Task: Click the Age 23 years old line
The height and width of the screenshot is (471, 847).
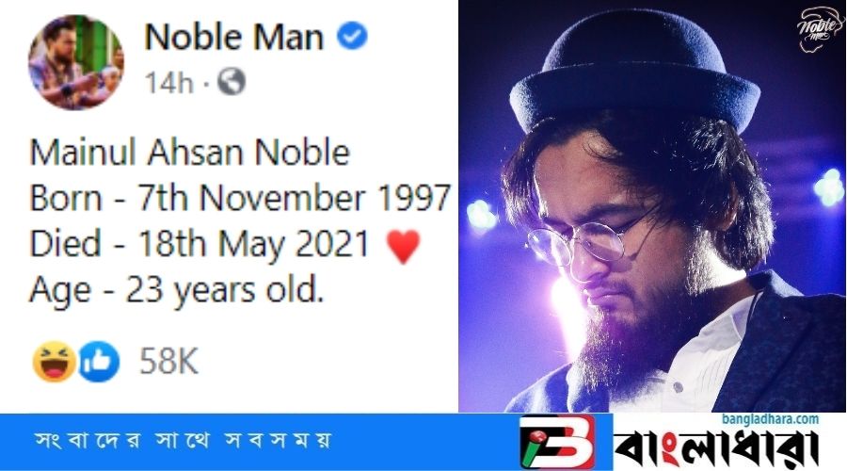Action: click(x=177, y=291)
